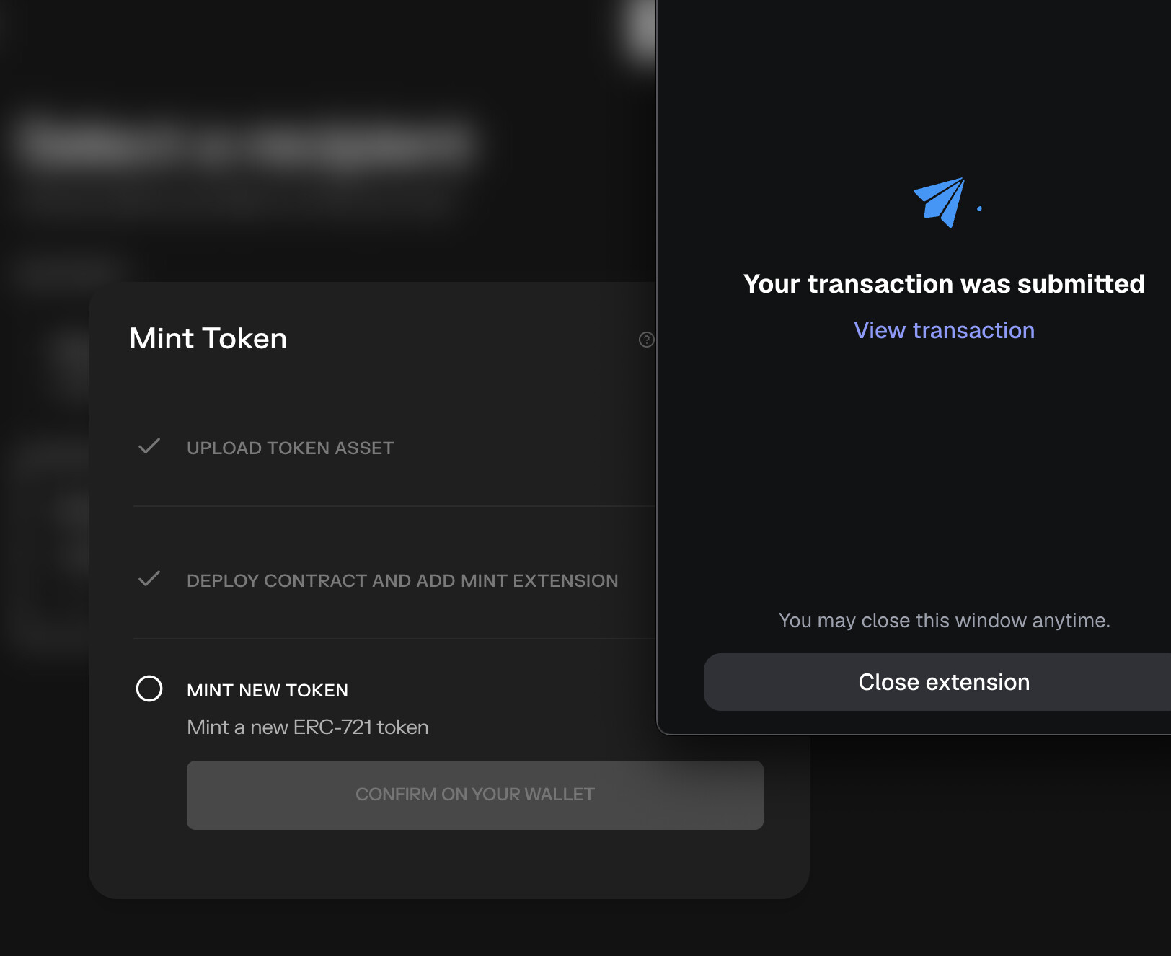Click the small blue dot beside the plane

point(979,209)
